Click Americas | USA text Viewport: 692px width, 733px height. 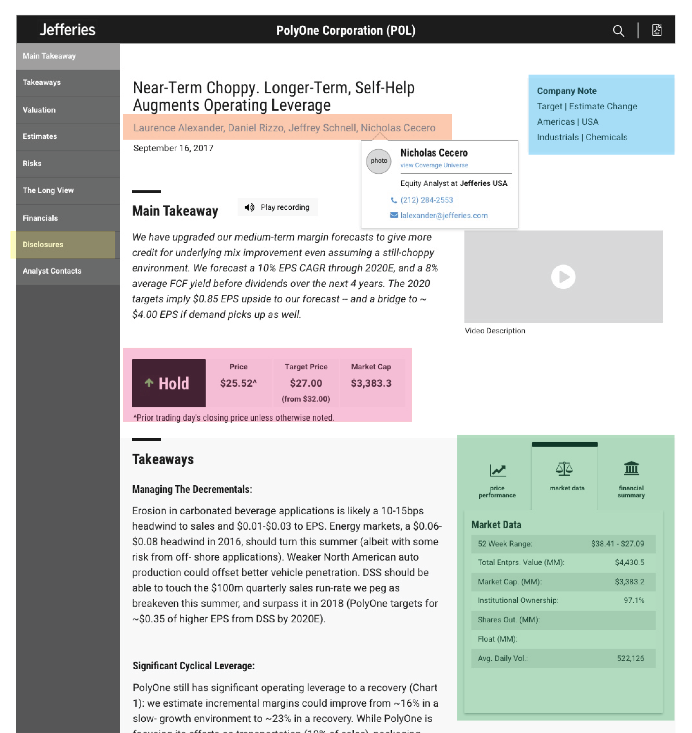pos(568,122)
